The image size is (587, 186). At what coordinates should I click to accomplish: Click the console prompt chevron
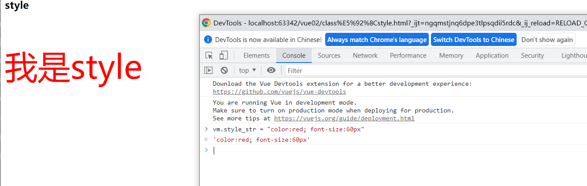click(x=206, y=150)
